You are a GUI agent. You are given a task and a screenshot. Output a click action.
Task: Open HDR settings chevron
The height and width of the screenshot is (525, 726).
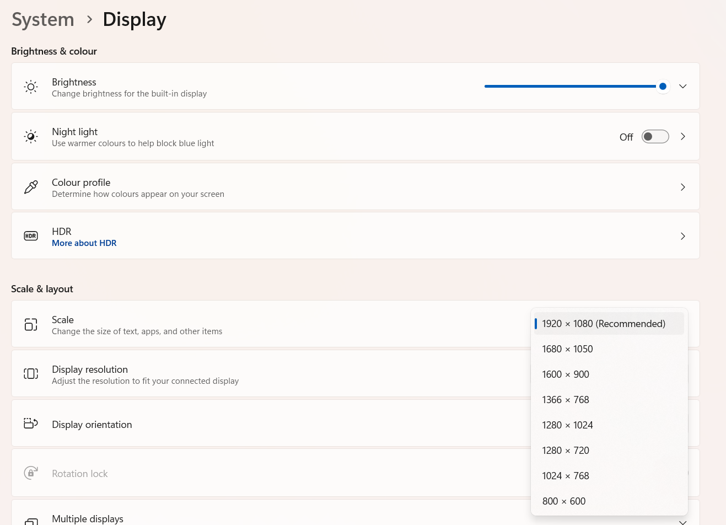click(682, 237)
